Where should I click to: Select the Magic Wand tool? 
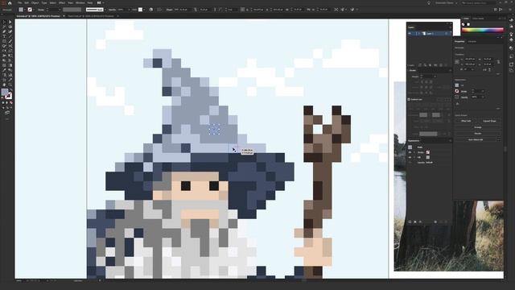[4, 27]
